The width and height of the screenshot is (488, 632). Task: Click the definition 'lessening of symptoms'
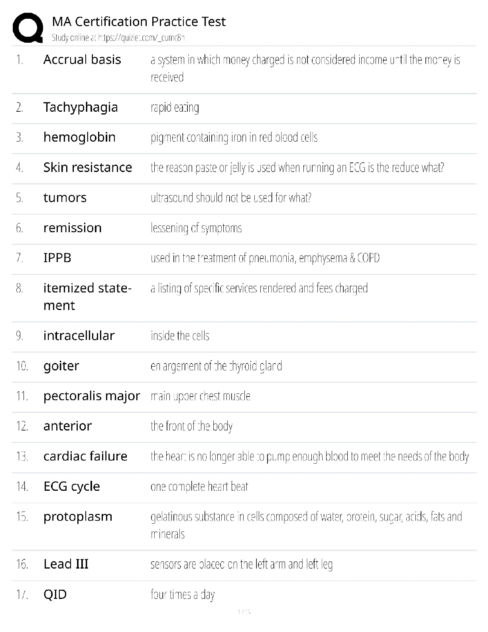(x=196, y=228)
